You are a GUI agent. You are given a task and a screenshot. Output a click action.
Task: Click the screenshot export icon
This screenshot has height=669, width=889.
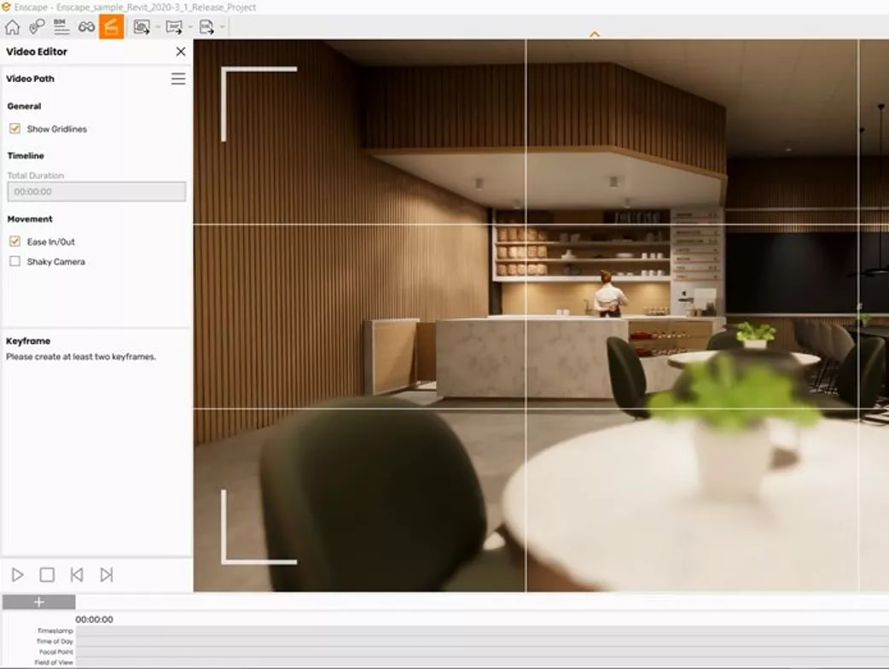(x=142, y=26)
